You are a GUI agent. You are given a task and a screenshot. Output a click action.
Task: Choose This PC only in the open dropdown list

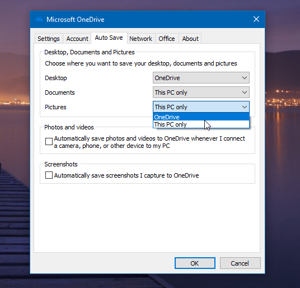click(x=201, y=124)
